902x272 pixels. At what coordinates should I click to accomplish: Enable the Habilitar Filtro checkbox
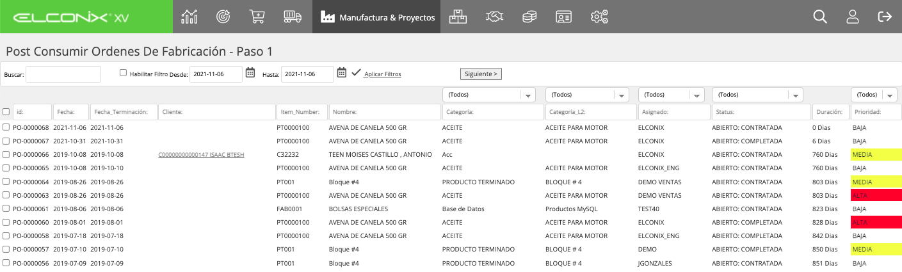(124, 73)
